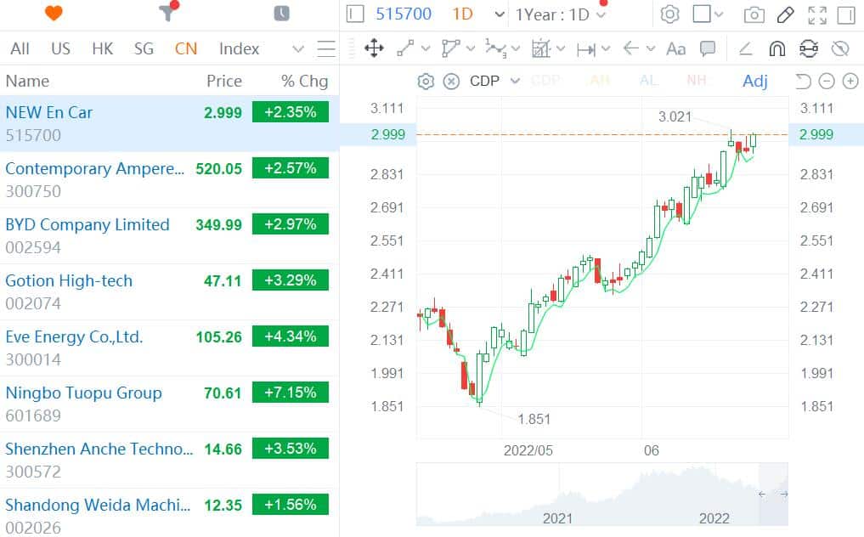The image size is (864, 537).
Task: Open the market list chevron dropdown
Action: (296, 48)
